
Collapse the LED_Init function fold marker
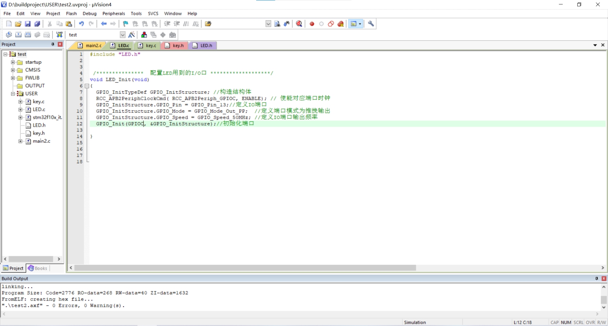click(x=87, y=86)
